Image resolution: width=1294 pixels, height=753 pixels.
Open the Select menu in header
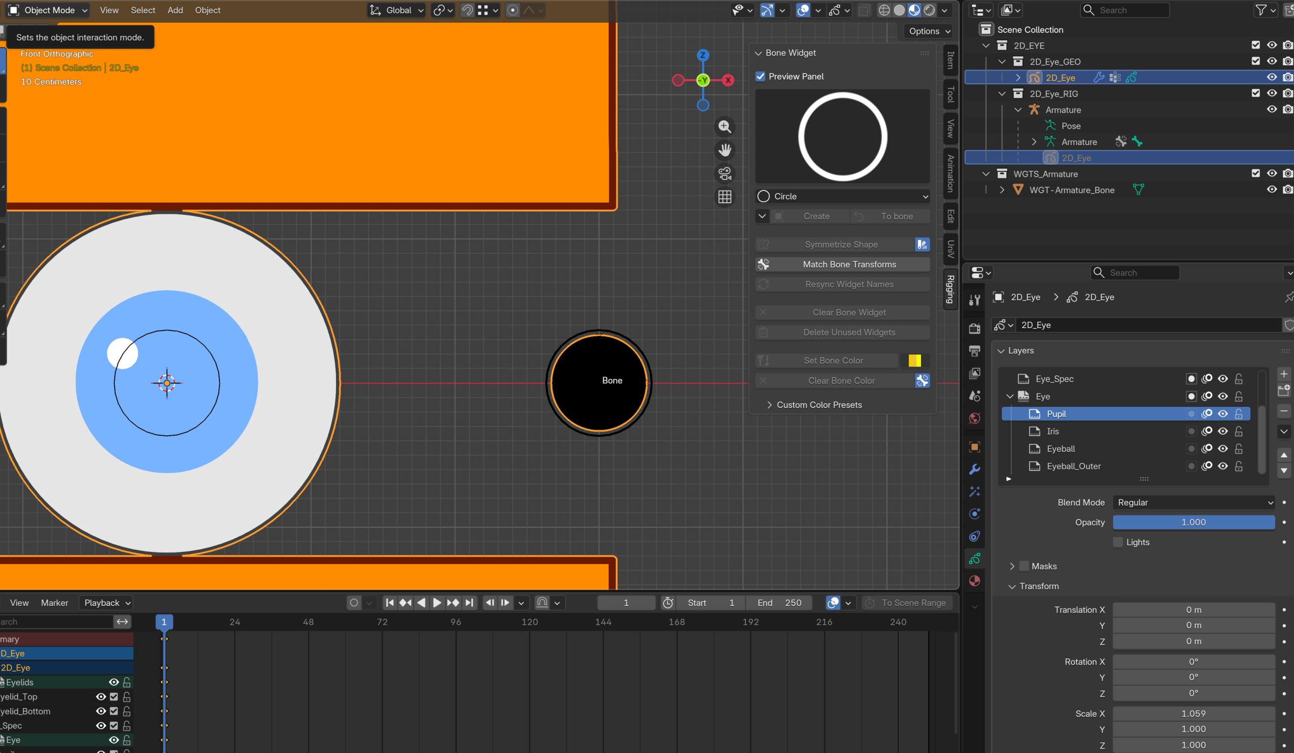click(x=143, y=10)
